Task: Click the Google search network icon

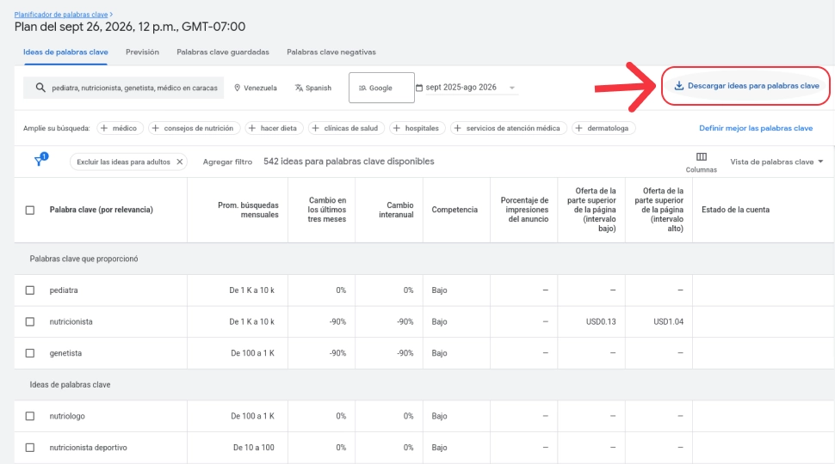Action: tap(362, 89)
